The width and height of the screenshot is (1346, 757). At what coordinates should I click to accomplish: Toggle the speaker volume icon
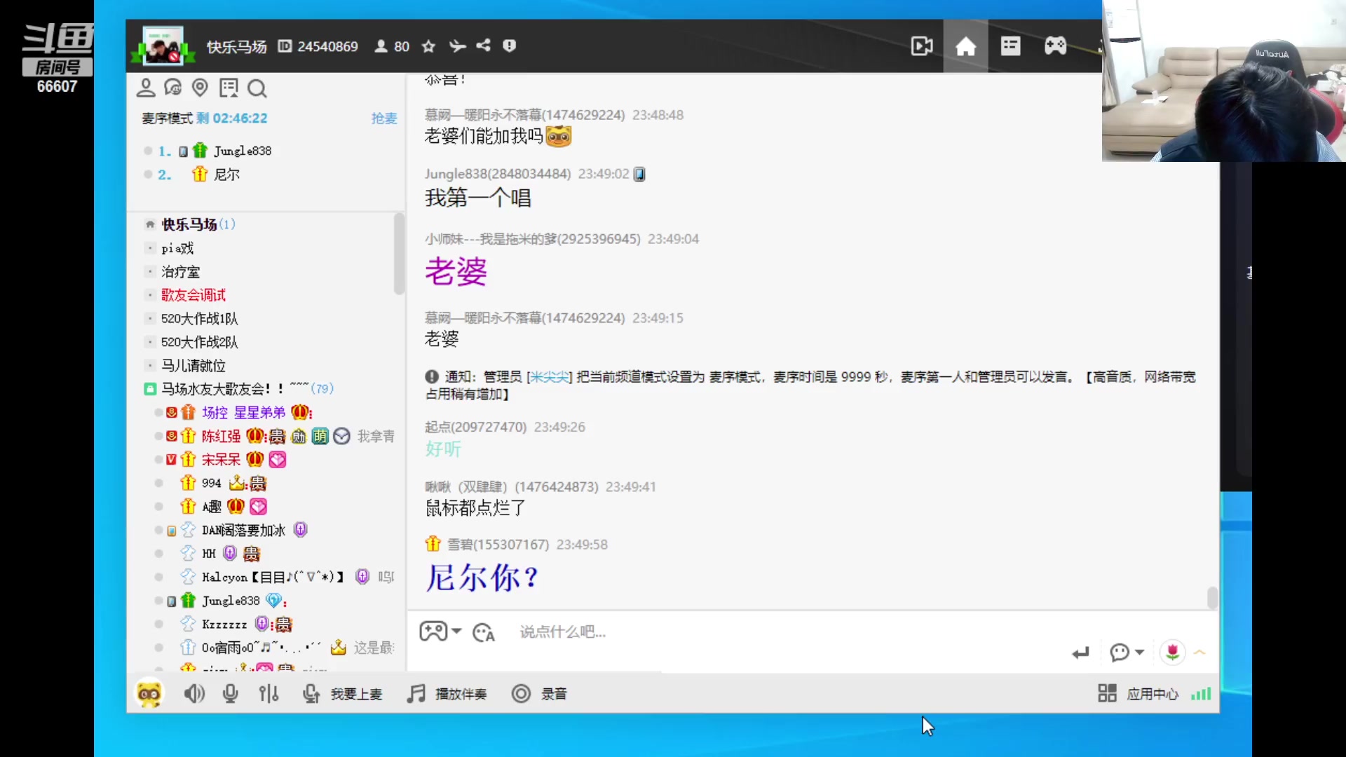click(194, 694)
